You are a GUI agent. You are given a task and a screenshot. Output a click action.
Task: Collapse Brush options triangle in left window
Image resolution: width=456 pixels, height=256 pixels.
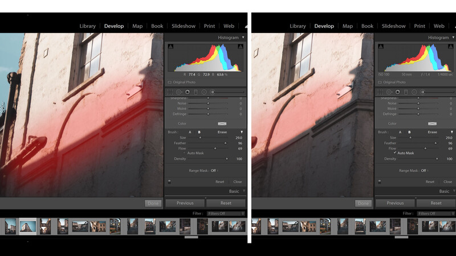click(x=242, y=132)
